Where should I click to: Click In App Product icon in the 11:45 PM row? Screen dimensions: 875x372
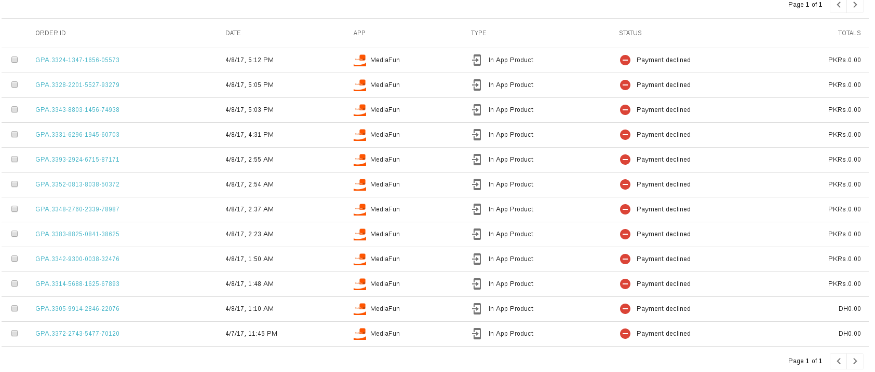pyautogui.click(x=477, y=334)
